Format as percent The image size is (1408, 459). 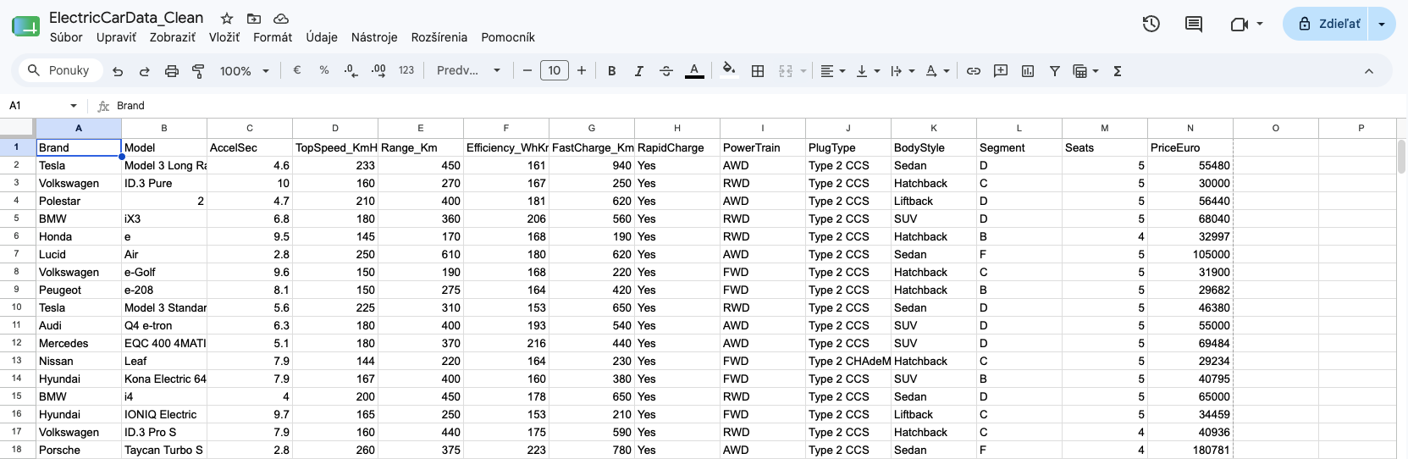[x=324, y=70]
